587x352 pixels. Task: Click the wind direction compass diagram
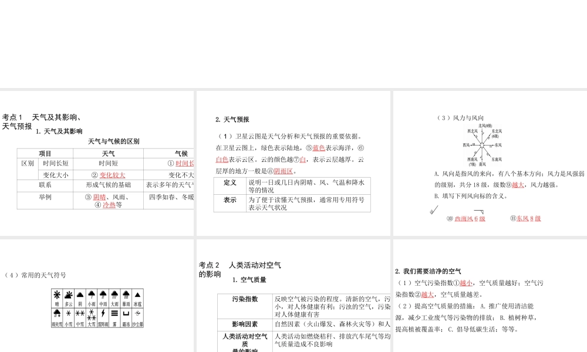click(x=483, y=145)
